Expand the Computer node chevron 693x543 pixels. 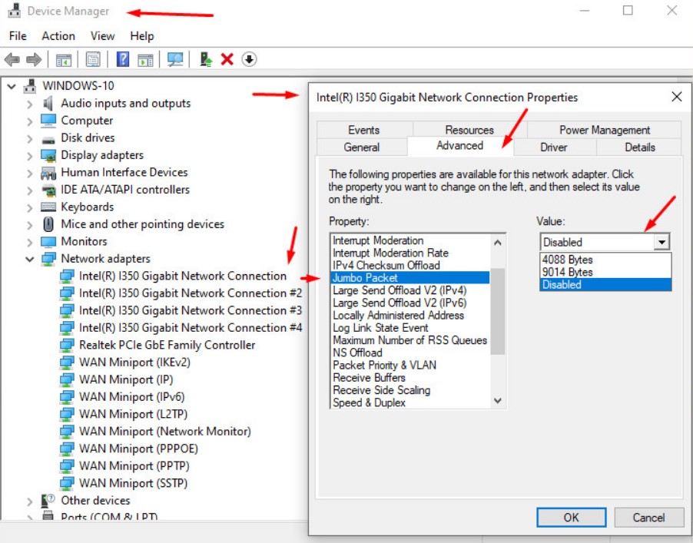pyautogui.click(x=30, y=121)
